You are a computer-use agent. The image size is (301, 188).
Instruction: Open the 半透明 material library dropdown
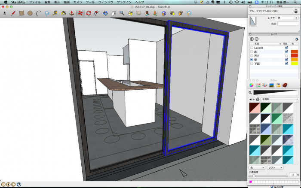click(x=279, y=99)
